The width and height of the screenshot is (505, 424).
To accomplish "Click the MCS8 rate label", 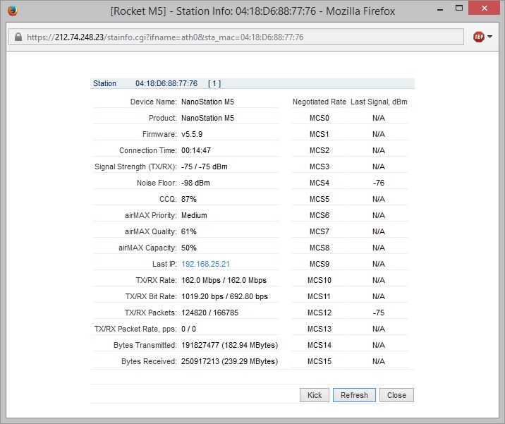I will coord(320,248).
